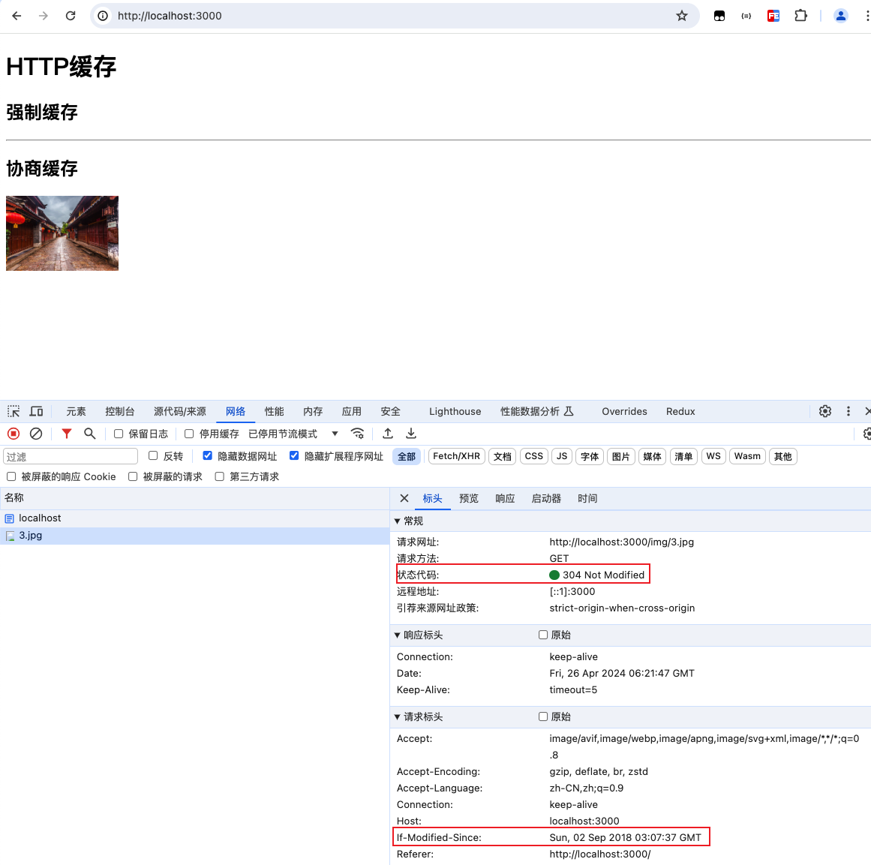
Task: Open the 已停用节流模式 throttling dropdown
Action: pyautogui.click(x=293, y=434)
